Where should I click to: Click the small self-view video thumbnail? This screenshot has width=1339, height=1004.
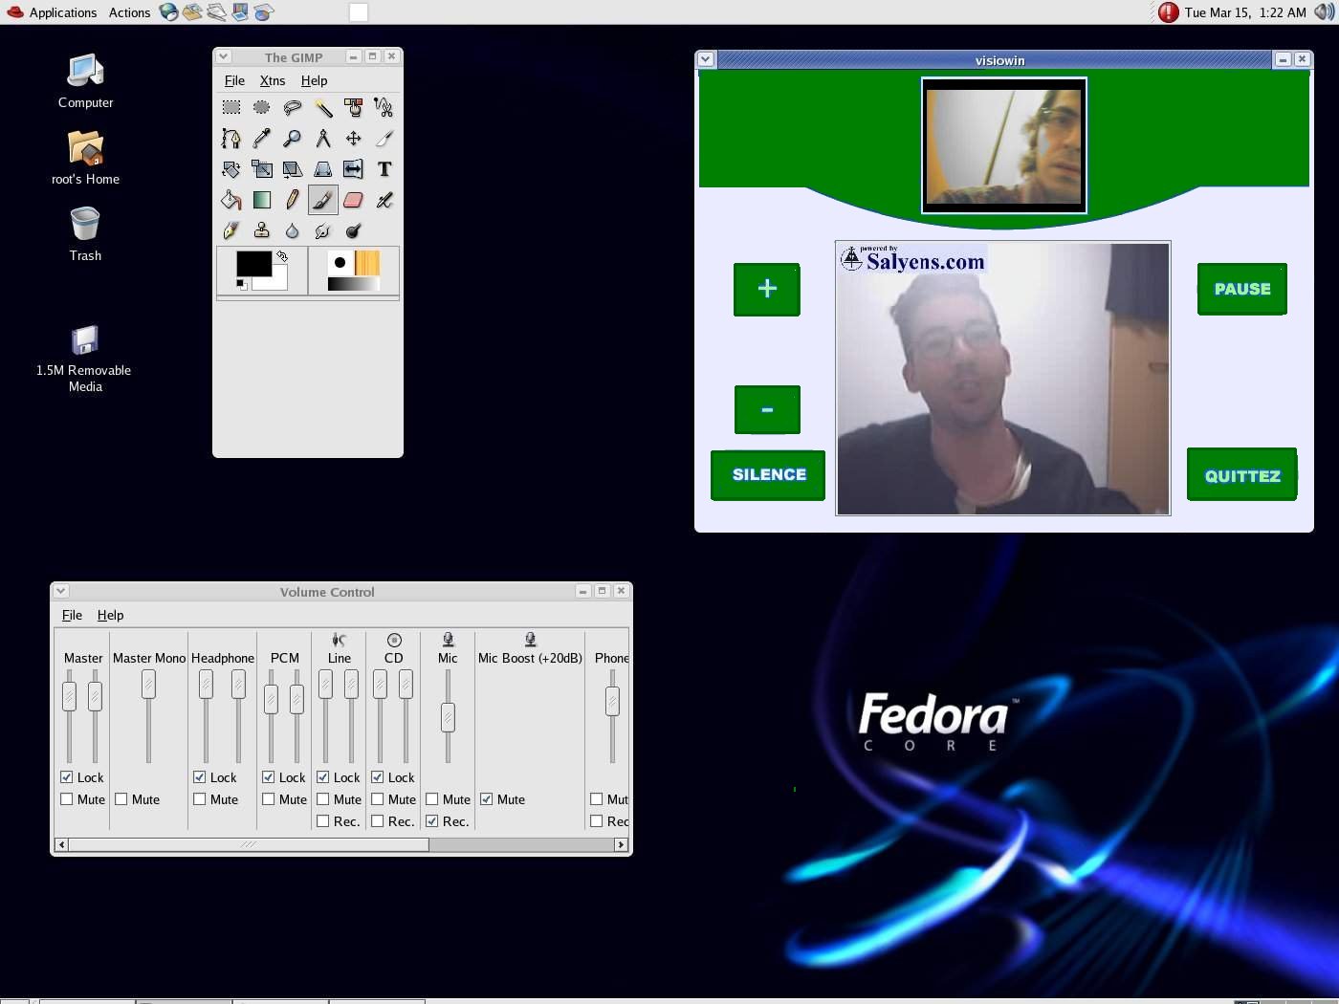1004,145
